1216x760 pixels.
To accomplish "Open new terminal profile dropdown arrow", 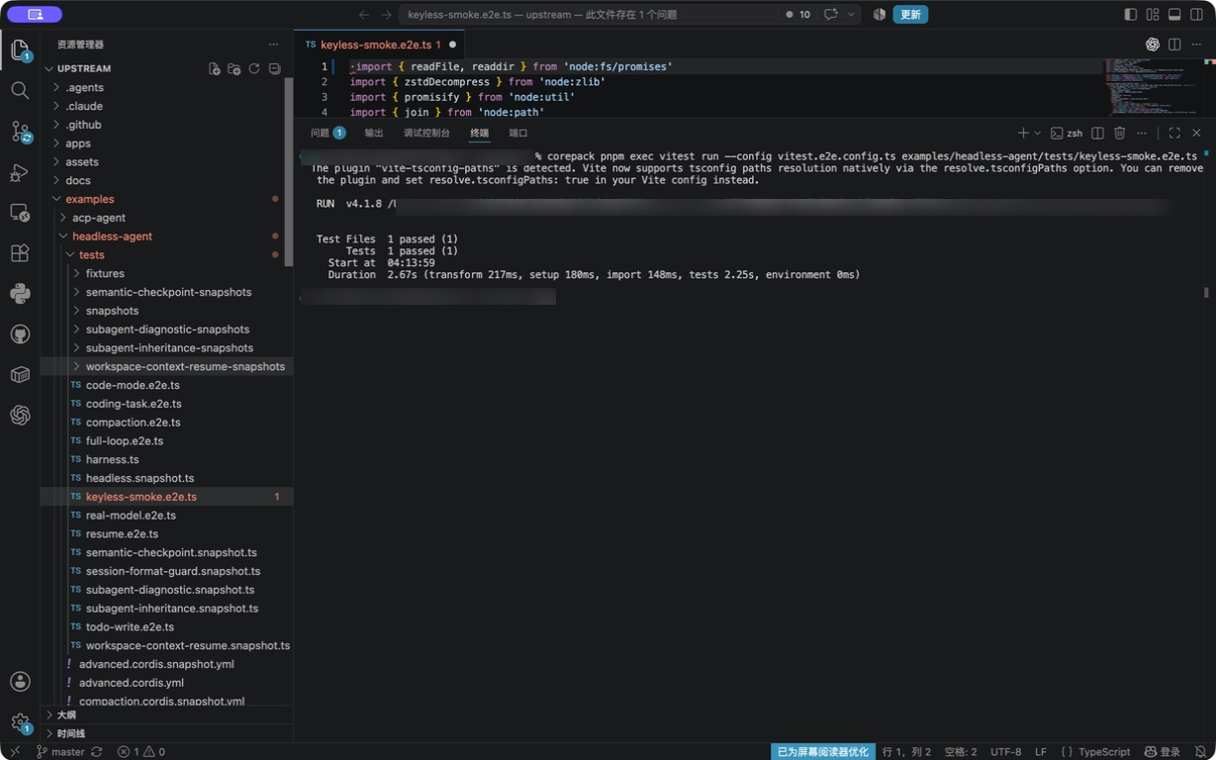I will point(1037,133).
